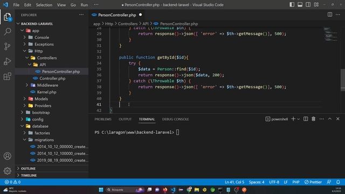Open the Search view in activity bar

[7, 31]
